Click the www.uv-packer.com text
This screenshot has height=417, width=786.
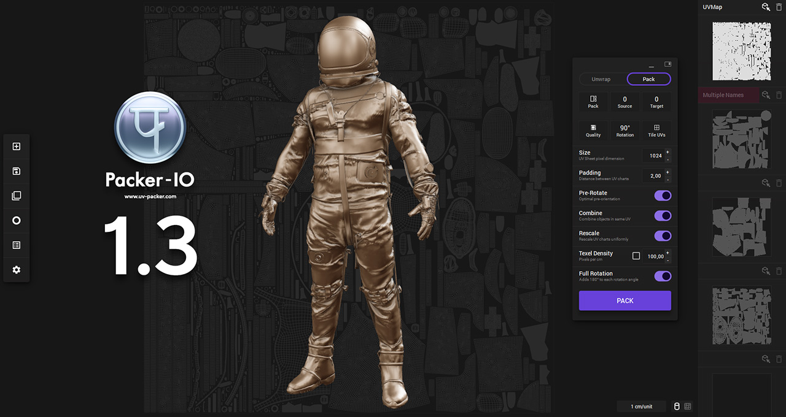150,197
